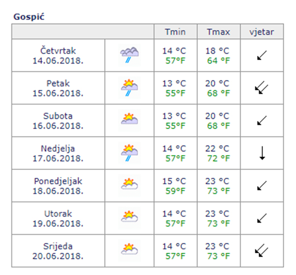Click the wind arrow for Četvrtak

[x=262, y=55]
